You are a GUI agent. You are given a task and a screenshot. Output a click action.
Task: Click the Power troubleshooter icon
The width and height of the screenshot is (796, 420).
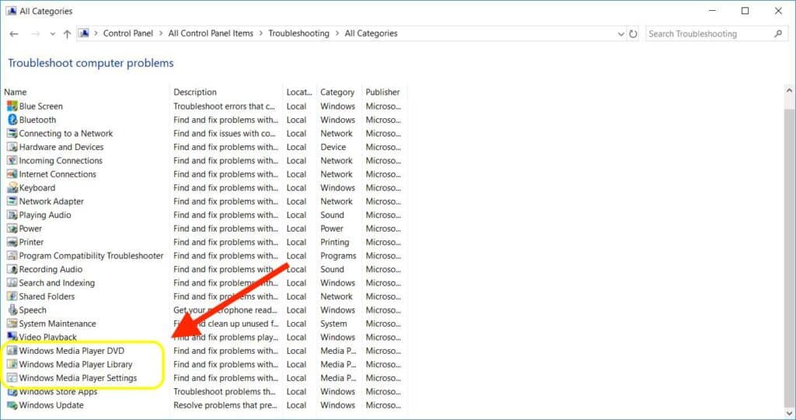click(x=12, y=229)
